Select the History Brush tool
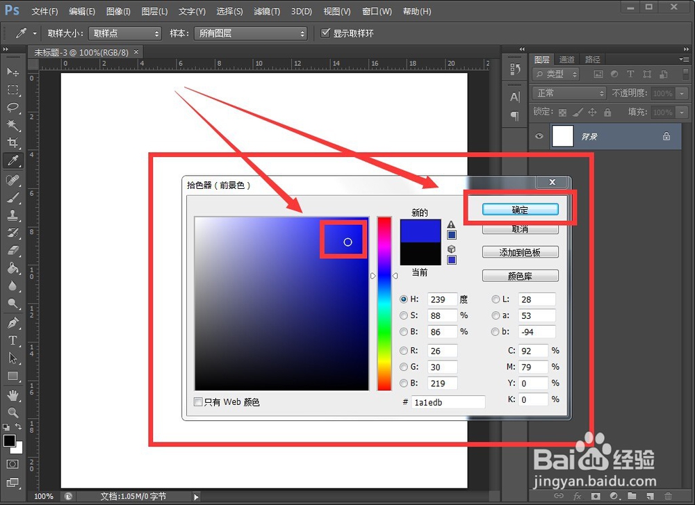 pyautogui.click(x=13, y=233)
